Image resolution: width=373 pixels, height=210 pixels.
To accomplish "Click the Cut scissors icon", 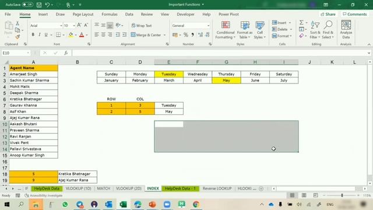I will pyautogui.click(x=17, y=23).
